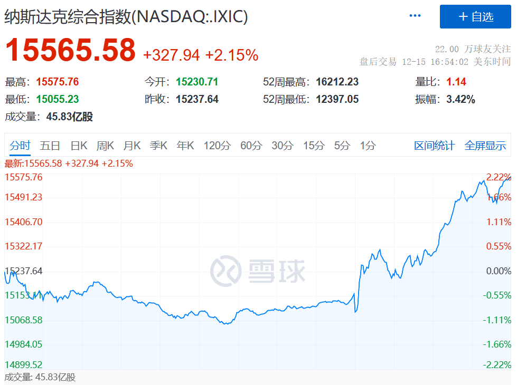Switch to the 日K chart tab
Screen dimensions: 517x385
pyautogui.click(x=79, y=146)
